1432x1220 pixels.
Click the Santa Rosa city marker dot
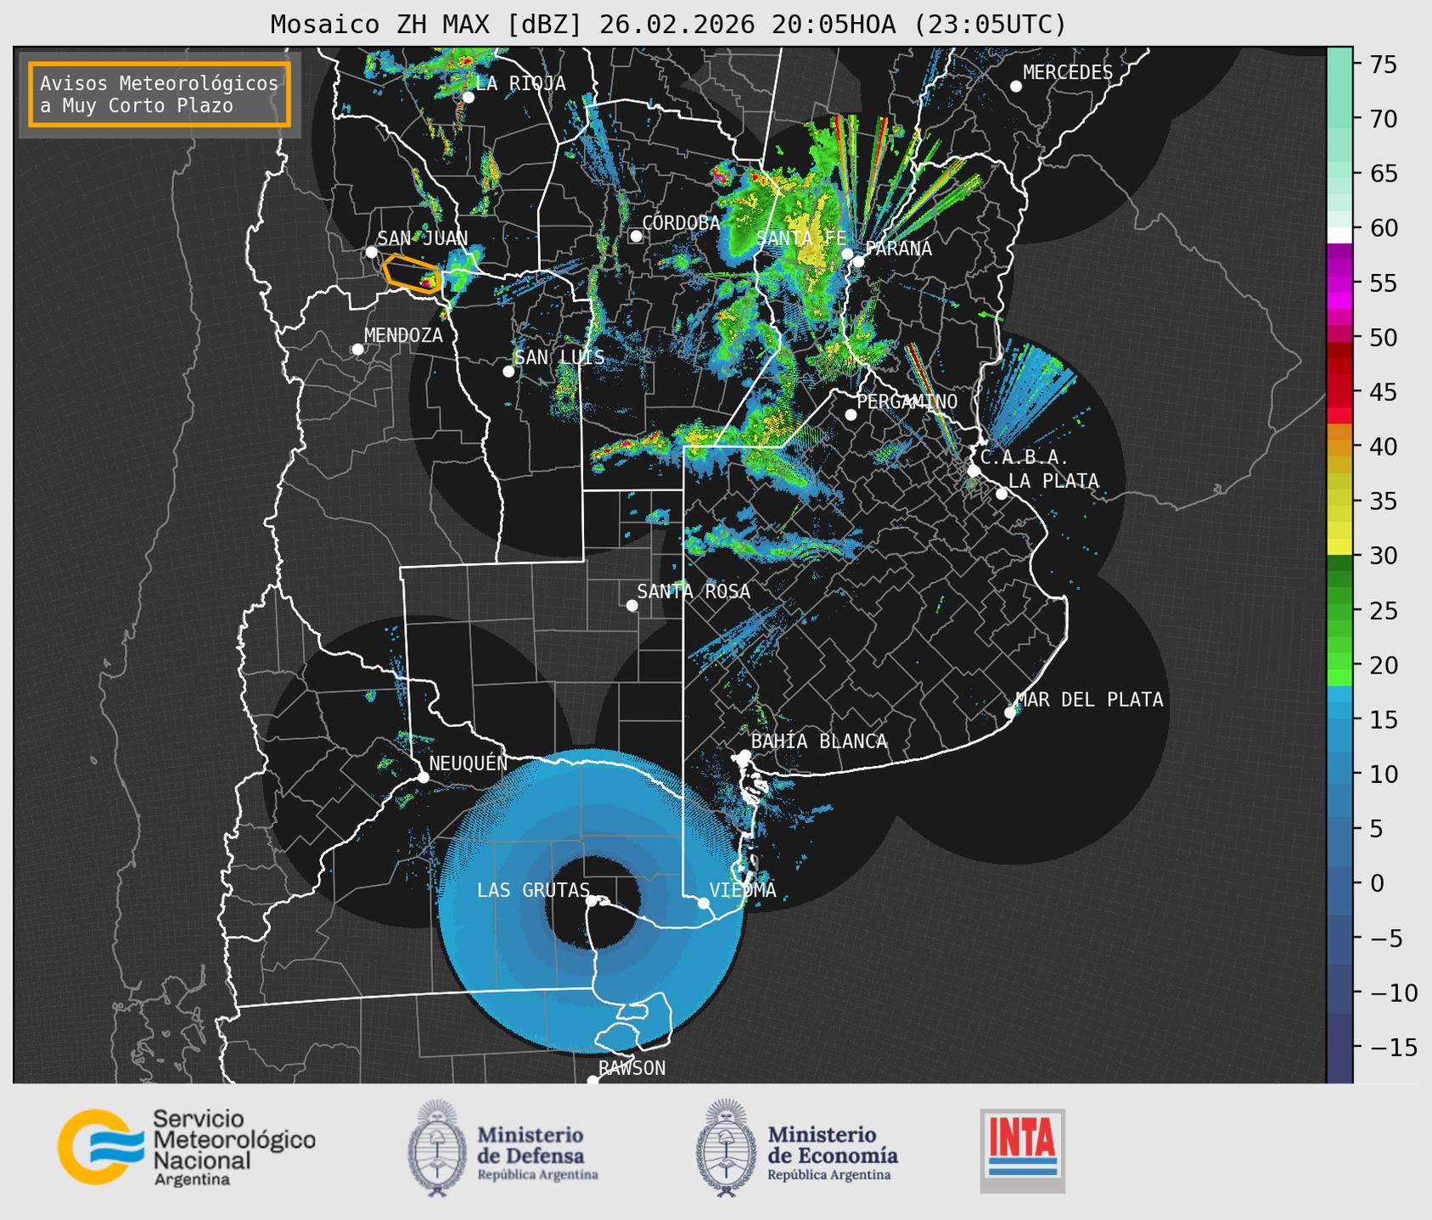[x=632, y=605]
